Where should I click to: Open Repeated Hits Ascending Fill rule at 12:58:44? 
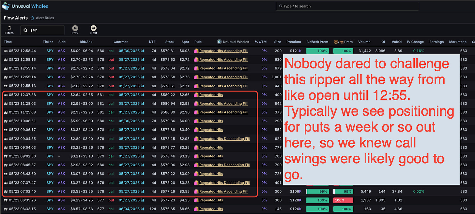pyautogui.click(x=223, y=51)
